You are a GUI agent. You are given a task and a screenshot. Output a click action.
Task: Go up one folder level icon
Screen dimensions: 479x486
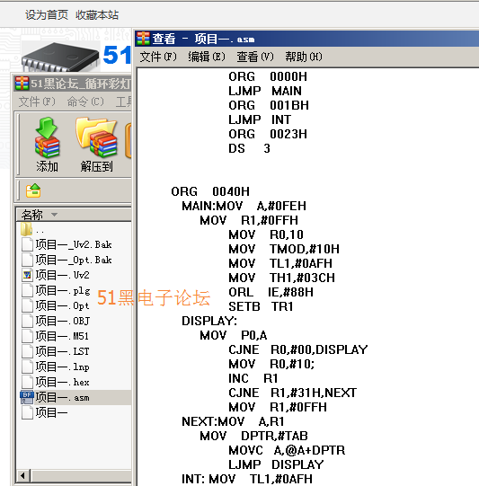[x=33, y=190]
